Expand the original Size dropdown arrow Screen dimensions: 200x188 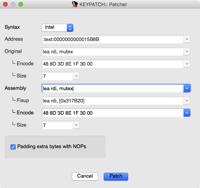(76, 76)
